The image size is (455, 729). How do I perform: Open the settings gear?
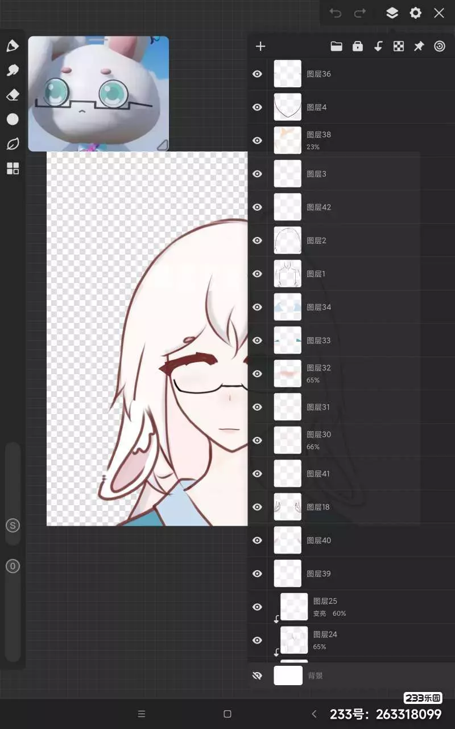tap(416, 13)
